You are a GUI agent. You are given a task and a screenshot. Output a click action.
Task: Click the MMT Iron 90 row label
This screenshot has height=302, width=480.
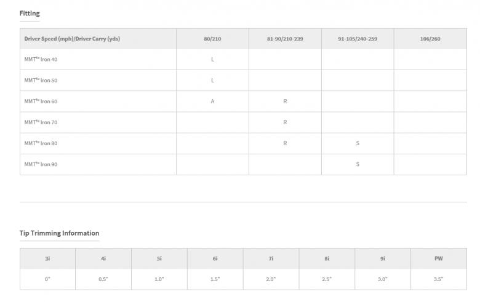[41, 164]
